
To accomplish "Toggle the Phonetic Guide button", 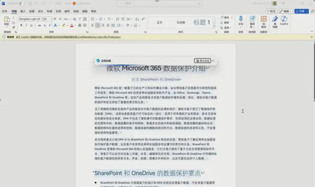I will [x=80, y=19].
